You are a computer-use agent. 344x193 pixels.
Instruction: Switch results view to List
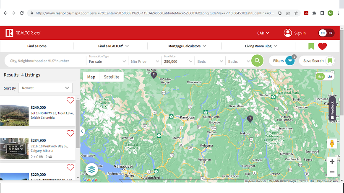[x=330, y=77]
